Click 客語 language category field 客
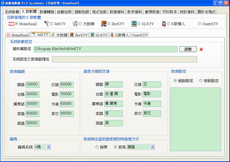The image size is (230, 162). coord(113,113)
